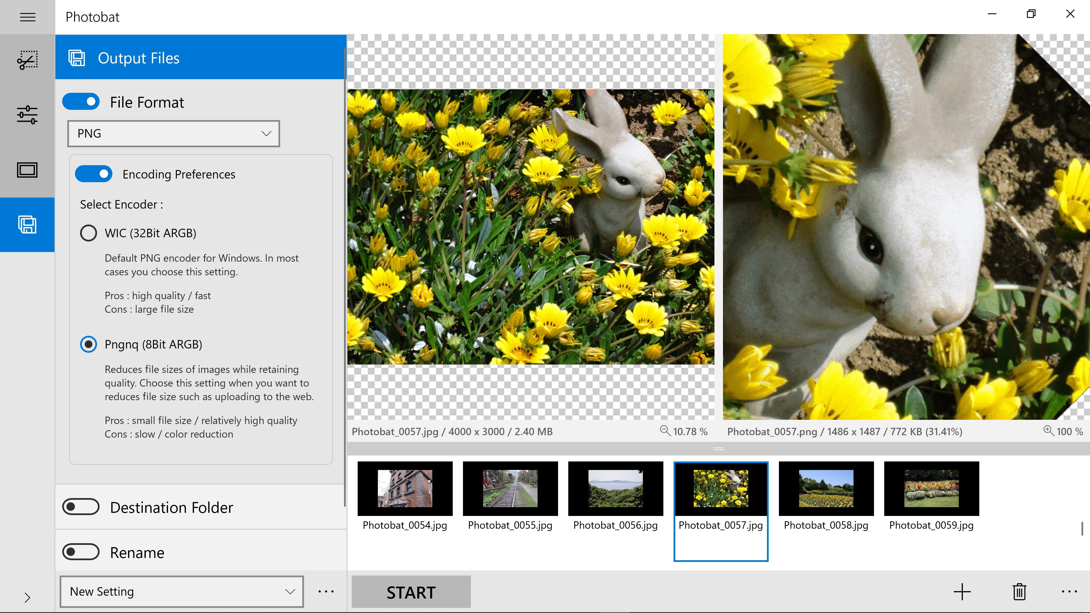This screenshot has height=613, width=1090.
Task: Open the New Setting preset dropdown
Action: click(182, 591)
